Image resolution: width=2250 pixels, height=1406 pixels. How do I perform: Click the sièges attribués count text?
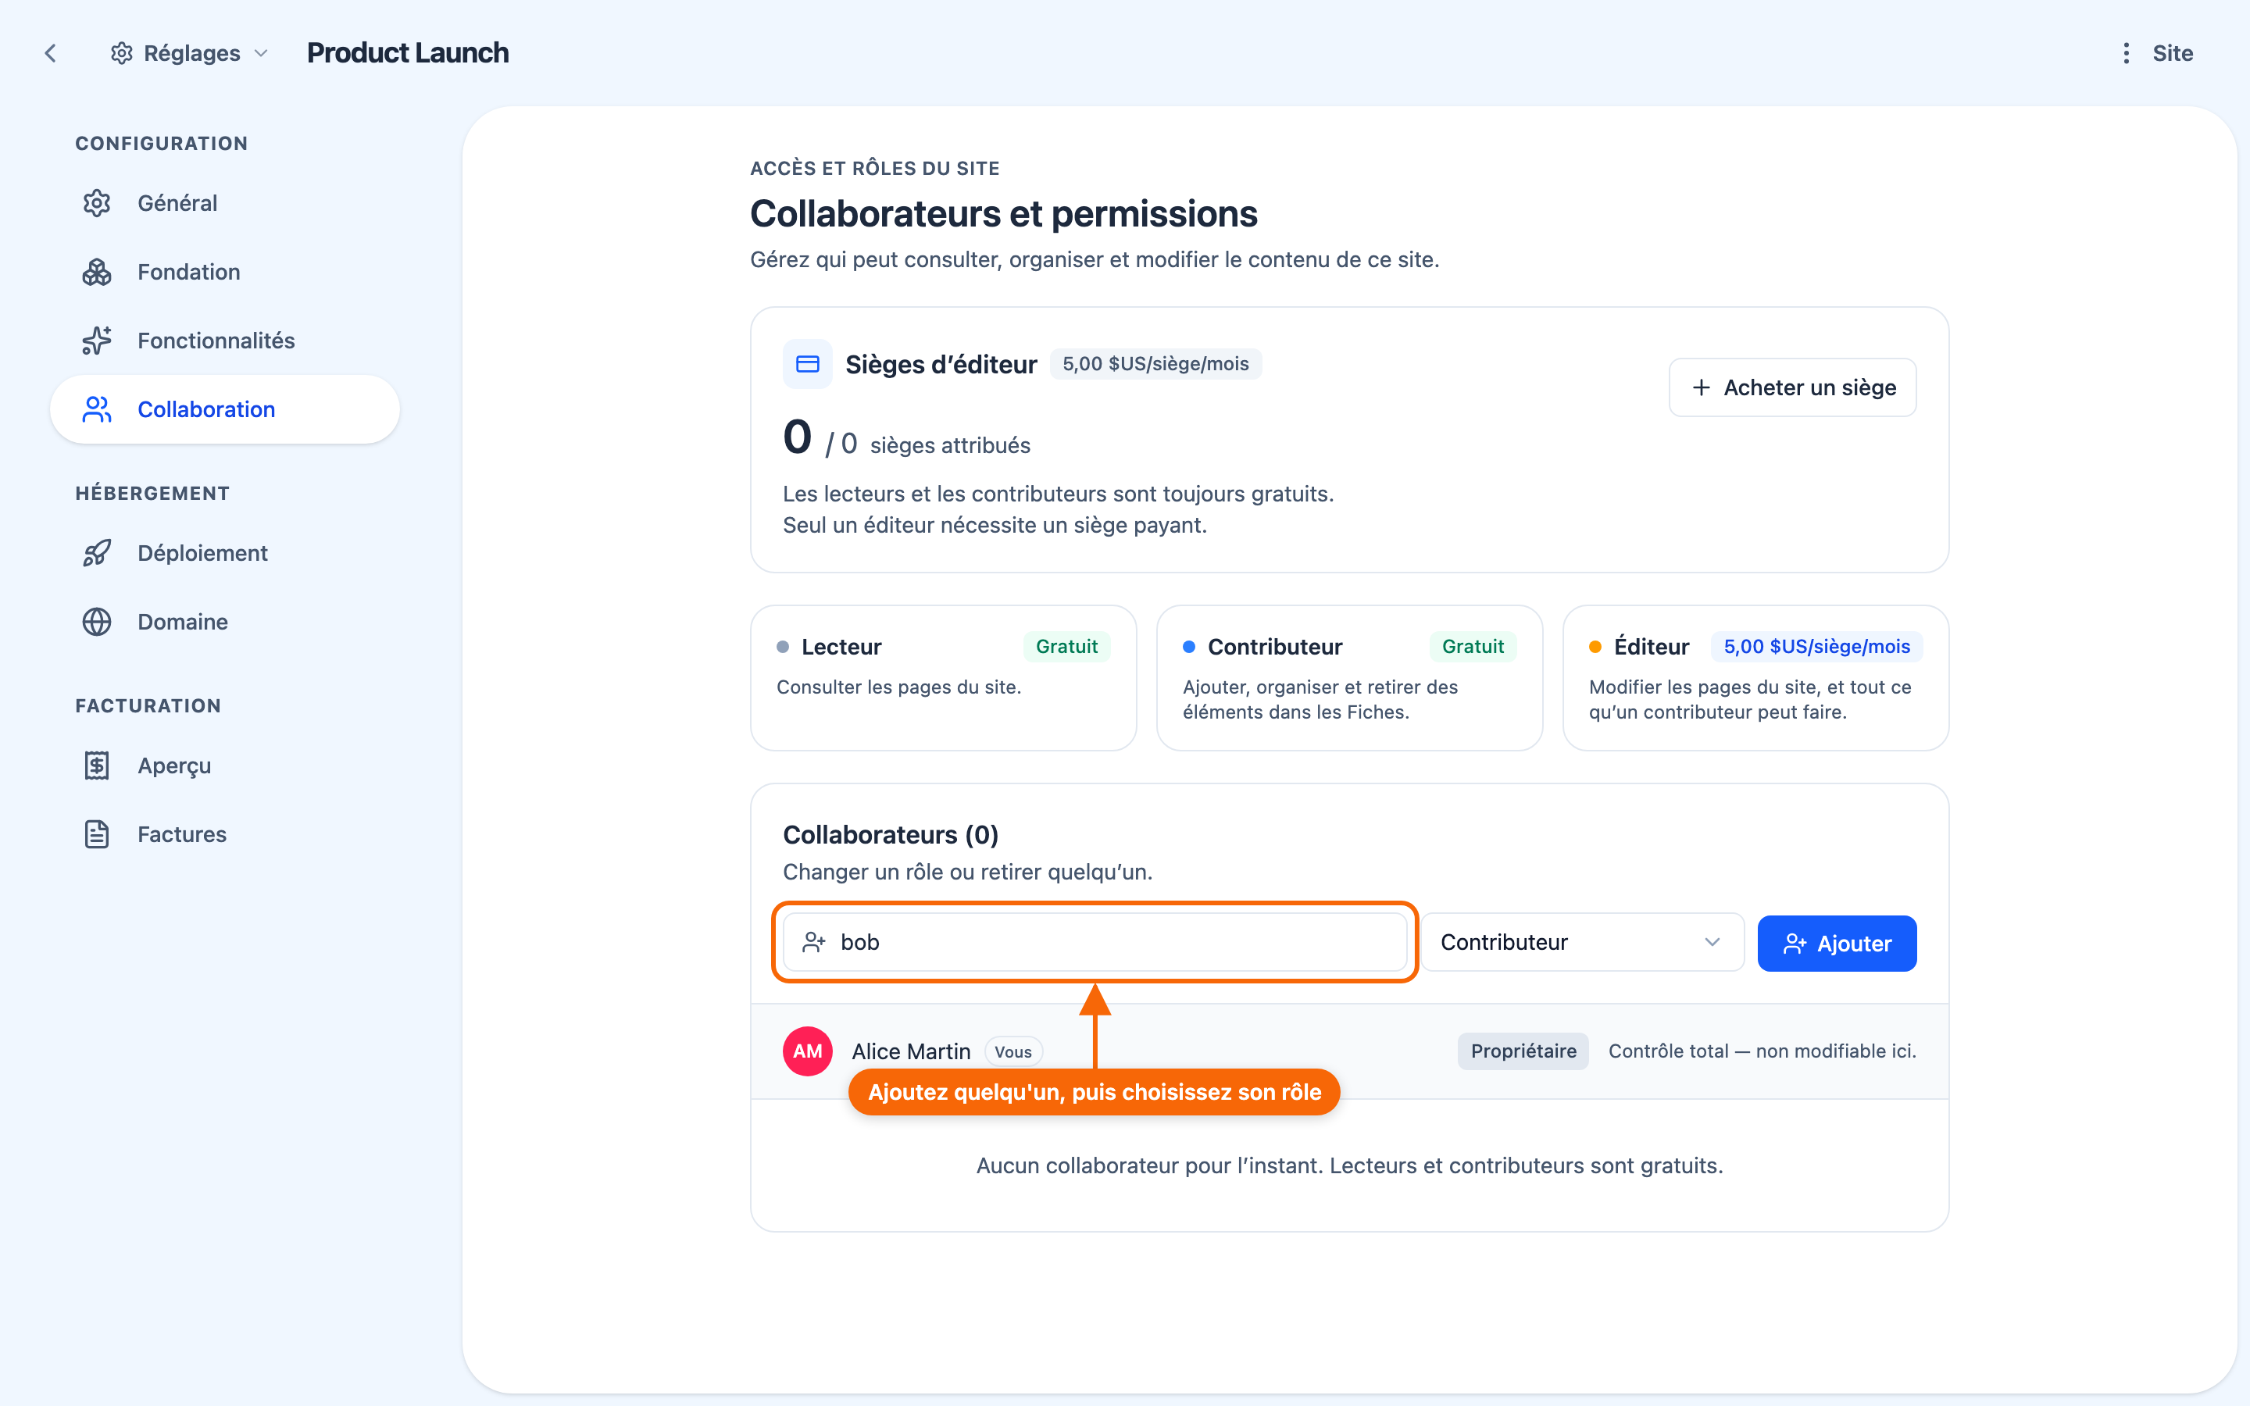tap(906, 437)
